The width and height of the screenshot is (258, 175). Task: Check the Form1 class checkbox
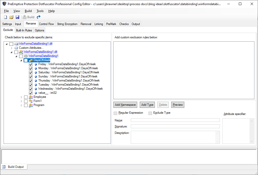pos(26,101)
